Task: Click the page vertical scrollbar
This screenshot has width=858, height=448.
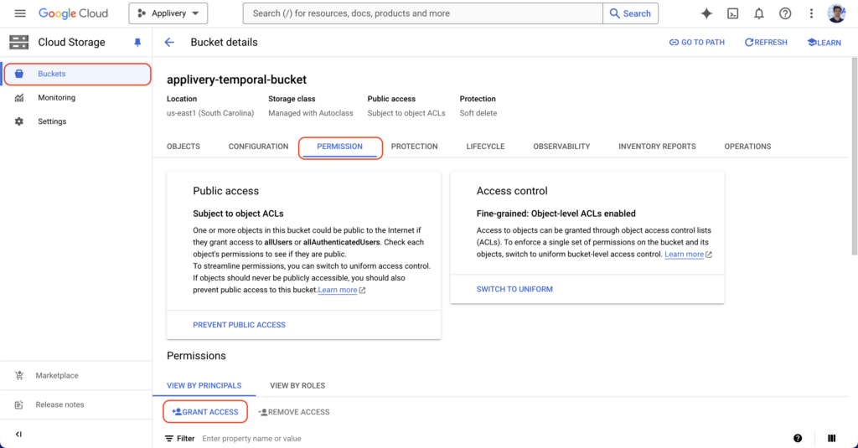Action: point(854,156)
